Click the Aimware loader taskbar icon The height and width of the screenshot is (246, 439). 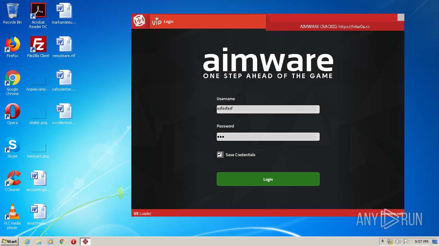pos(85,242)
